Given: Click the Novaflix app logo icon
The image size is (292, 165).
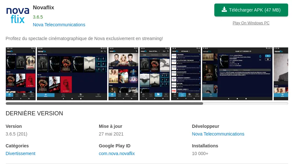Looking at the screenshot, I should point(18,15).
